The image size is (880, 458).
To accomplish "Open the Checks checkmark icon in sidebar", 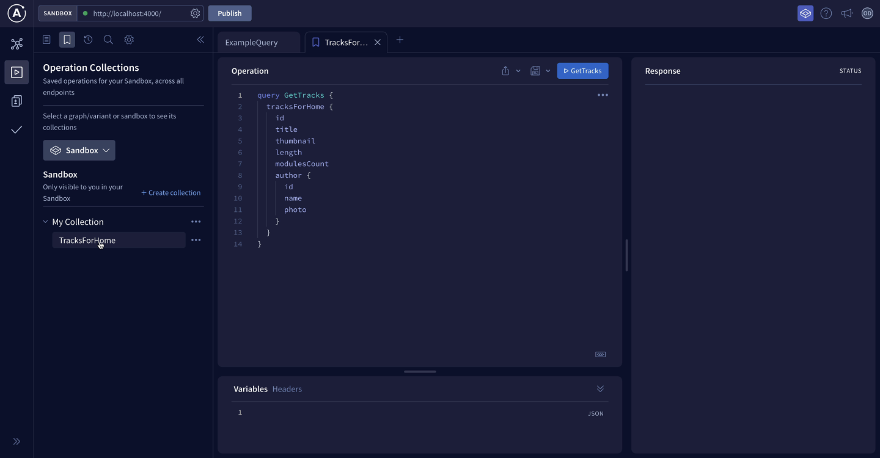I will [16, 129].
